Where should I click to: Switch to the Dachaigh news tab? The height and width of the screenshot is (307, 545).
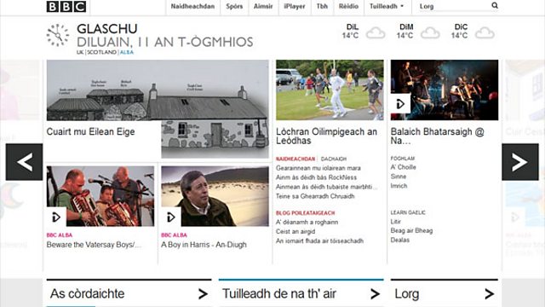pyautogui.click(x=333, y=159)
